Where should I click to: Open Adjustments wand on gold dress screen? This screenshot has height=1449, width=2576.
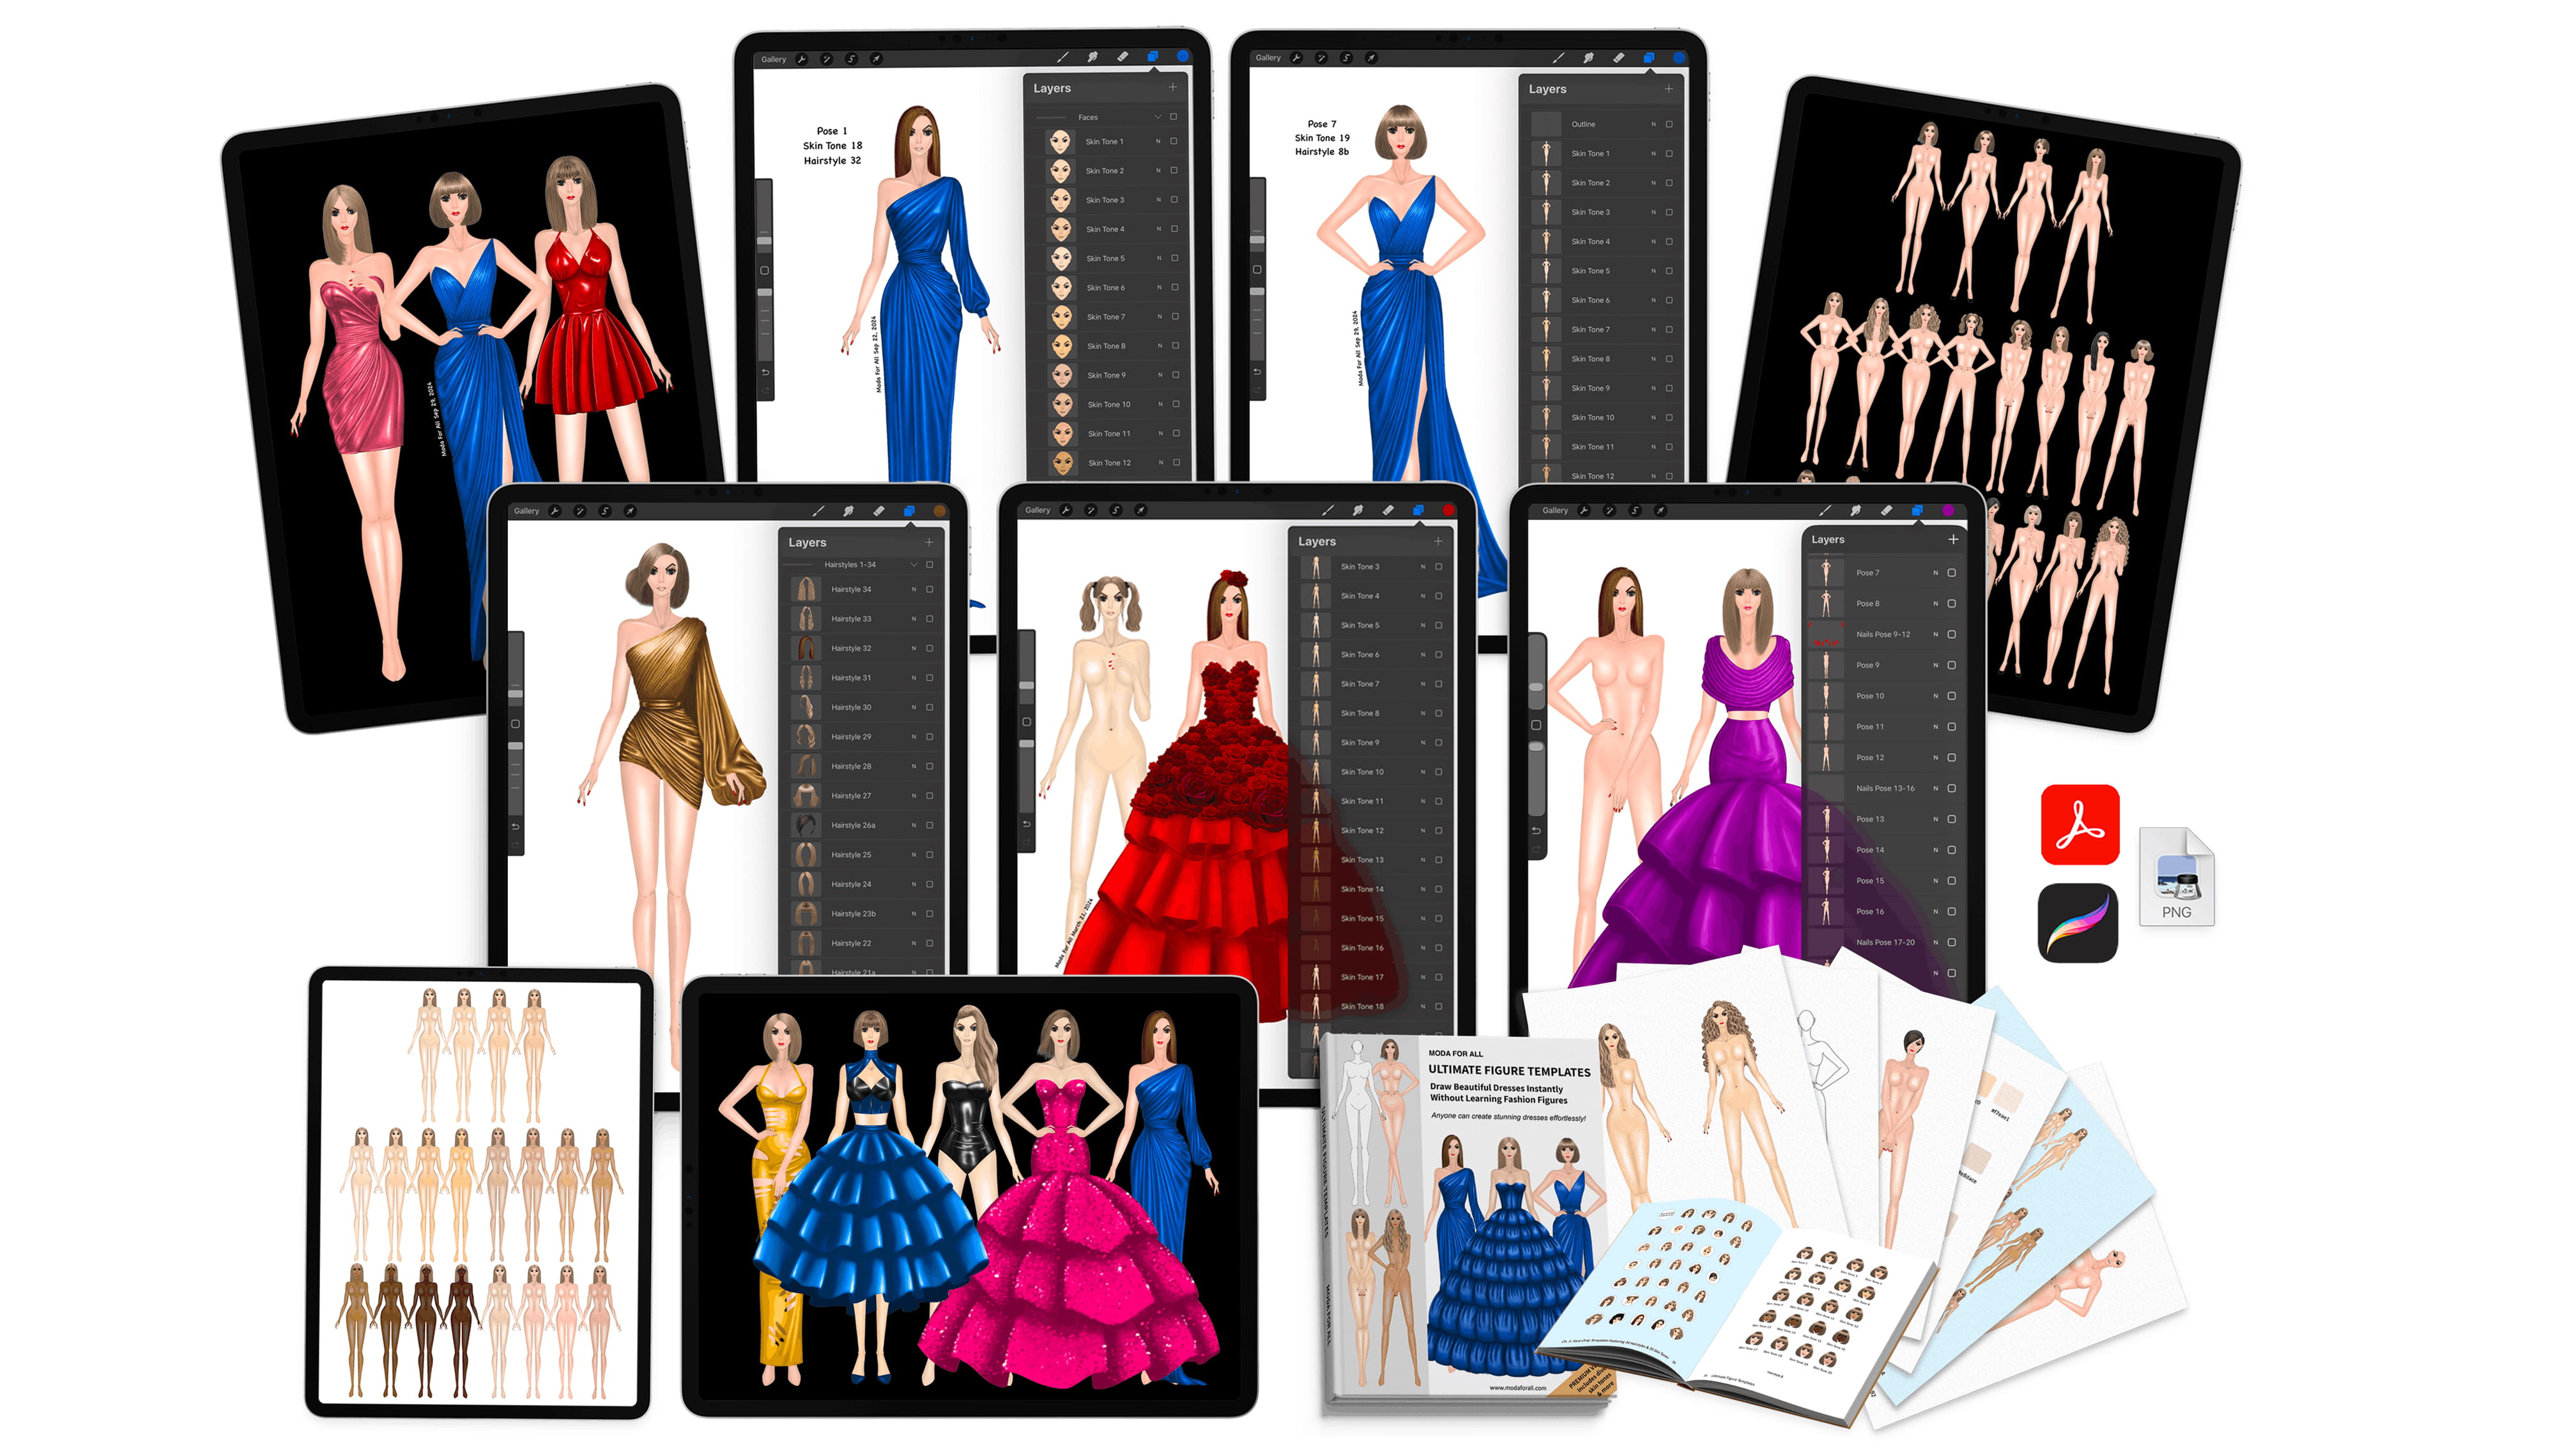click(x=580, y=511)
